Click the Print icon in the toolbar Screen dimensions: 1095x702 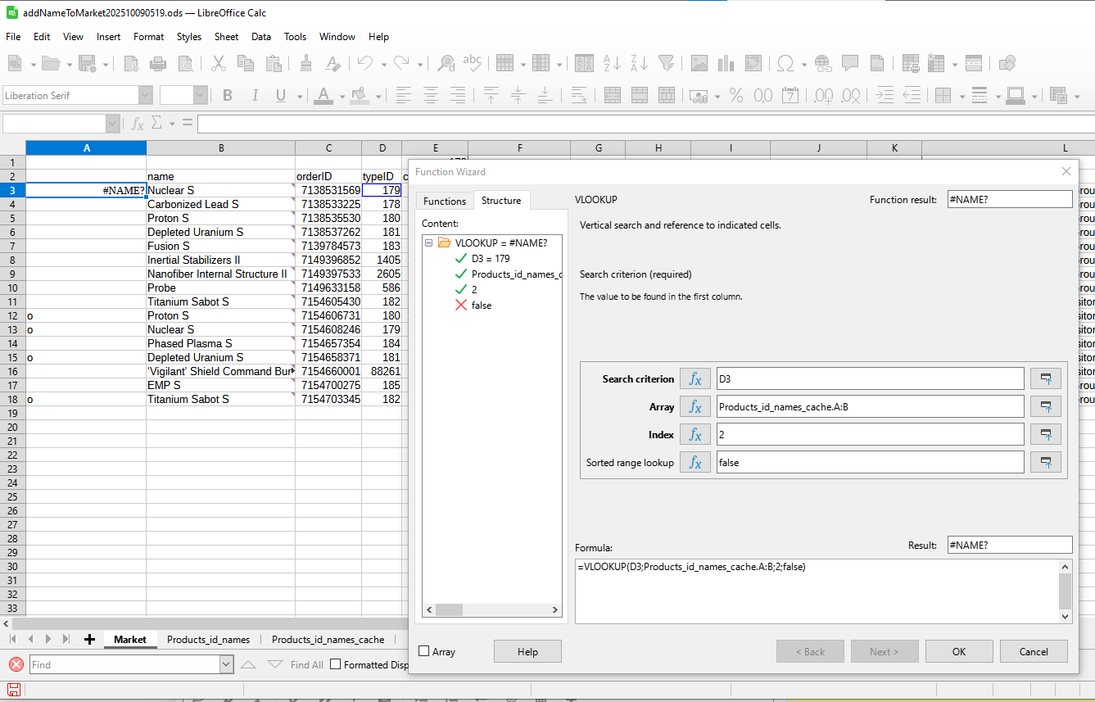pyautogui.click(x=158, y=63)
